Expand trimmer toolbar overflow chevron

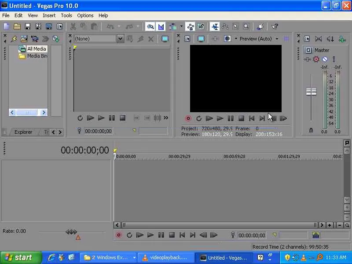(166, 118)
